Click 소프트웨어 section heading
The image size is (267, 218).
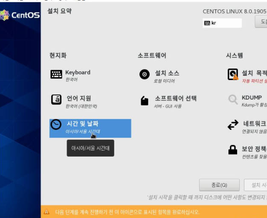click(x=152, y=55)
